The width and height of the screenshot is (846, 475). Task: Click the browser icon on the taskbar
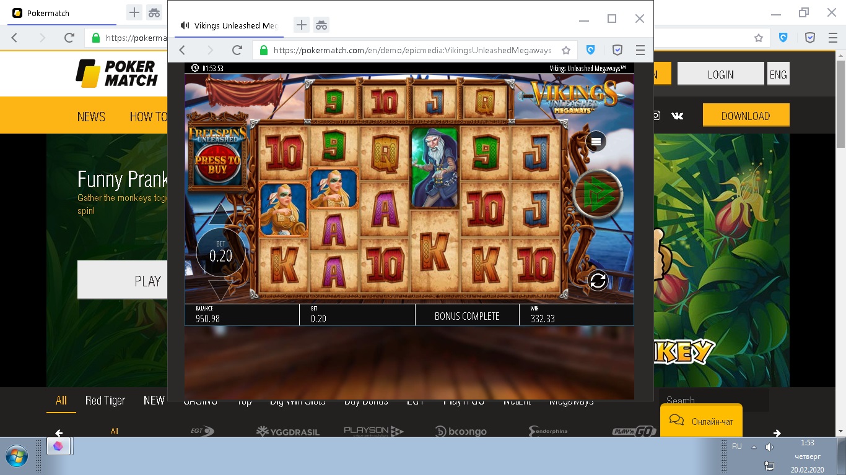click(58, 446)
